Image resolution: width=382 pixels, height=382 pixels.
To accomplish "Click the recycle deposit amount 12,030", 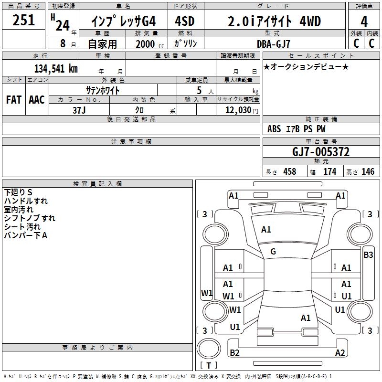I will click(237, 110).
